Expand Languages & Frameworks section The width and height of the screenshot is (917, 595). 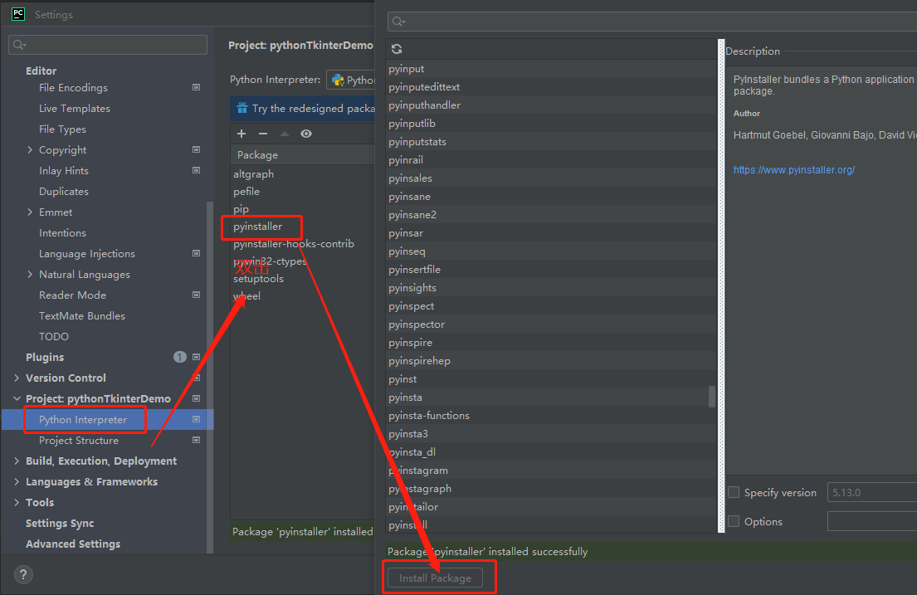tap(17, 481)
